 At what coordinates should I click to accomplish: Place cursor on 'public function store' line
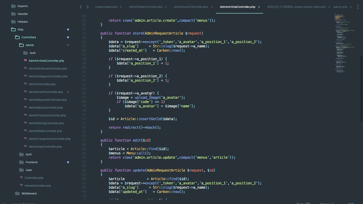click(x=152, y=33)
